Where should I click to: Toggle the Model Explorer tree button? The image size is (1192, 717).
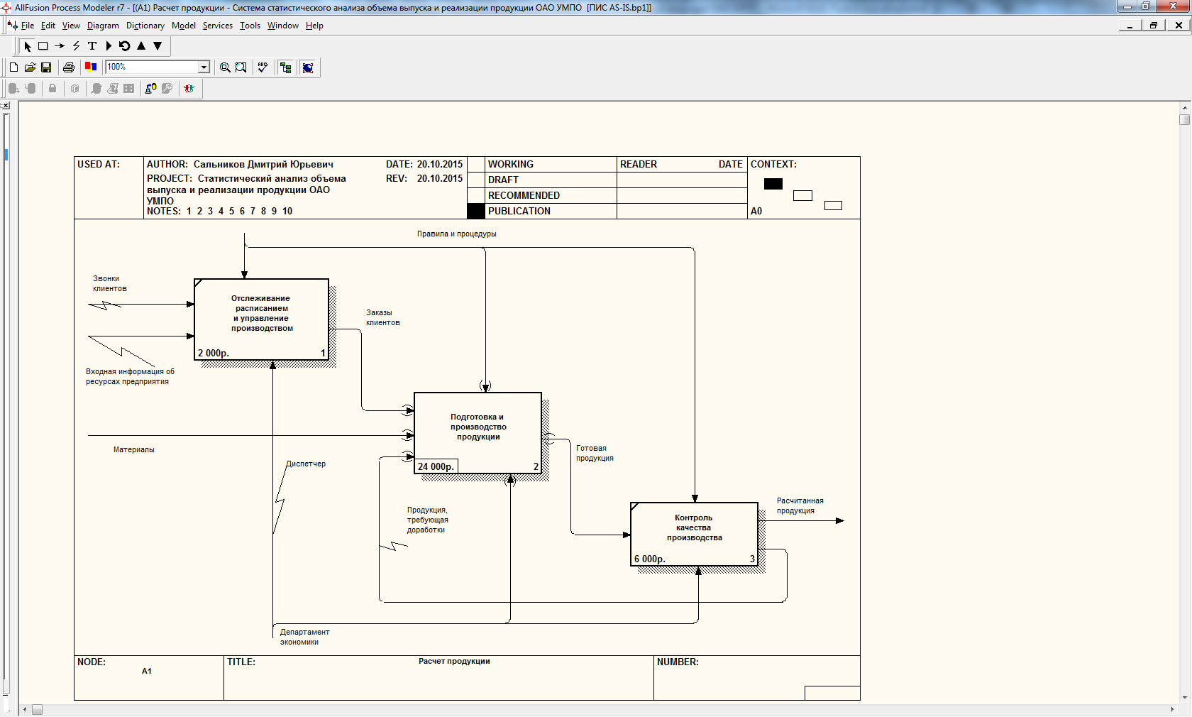(x=286, y=67)
